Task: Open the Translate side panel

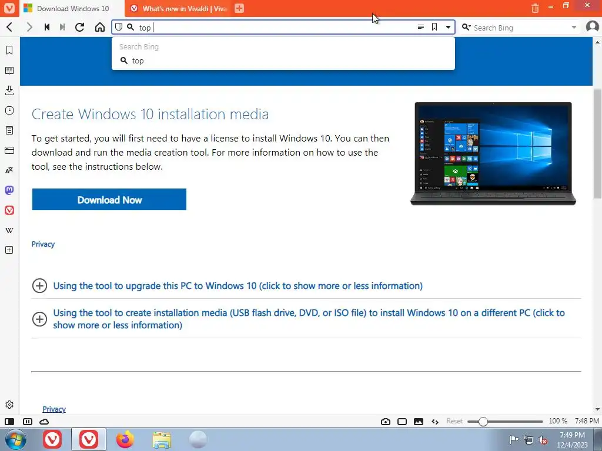Action: click(x=9, y=170)
